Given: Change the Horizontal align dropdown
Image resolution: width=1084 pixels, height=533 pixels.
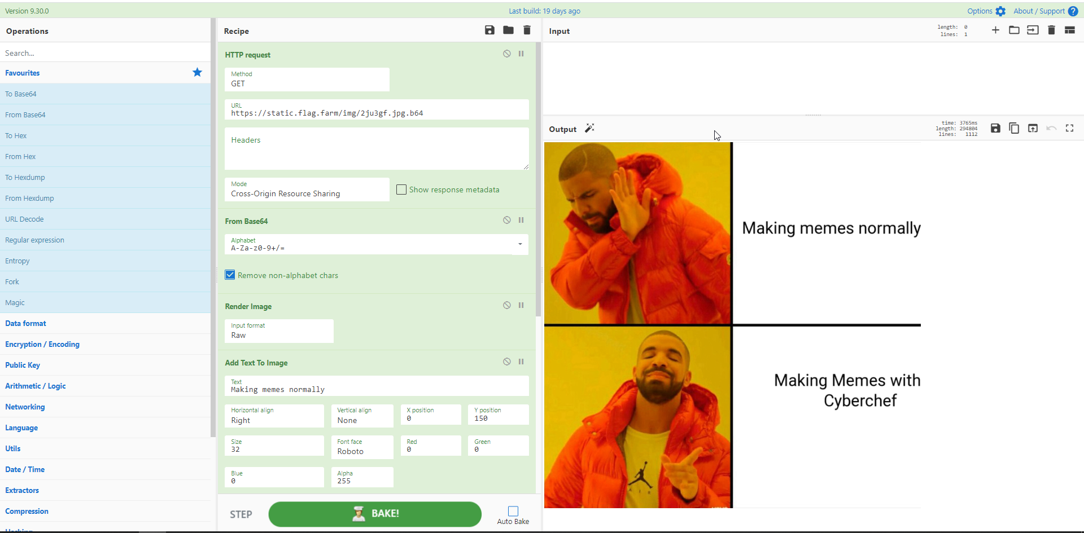Looking at the screenshot, I should pyautogui.click(x=274, y=416).
